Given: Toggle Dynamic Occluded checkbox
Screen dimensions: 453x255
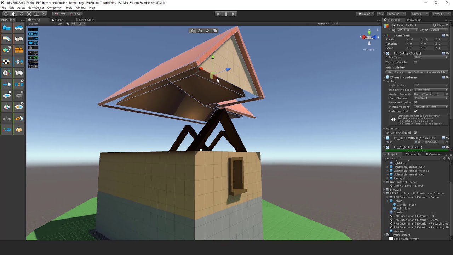Looking at the screenshot, I should pyautogui.click(x=415, y=132).
